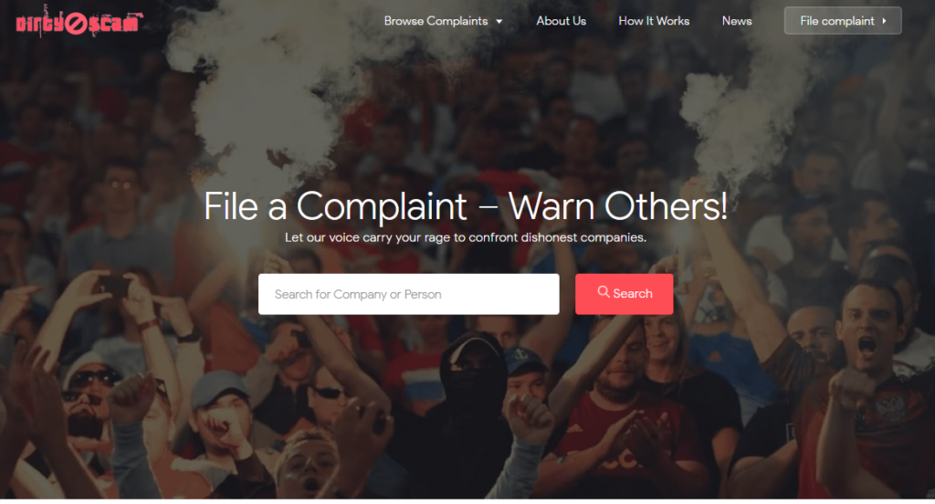Click the 'Warn Others!' part of the headline
Image resolution: width=935 pixels, height=504 pixels.
tap(618, 206)
